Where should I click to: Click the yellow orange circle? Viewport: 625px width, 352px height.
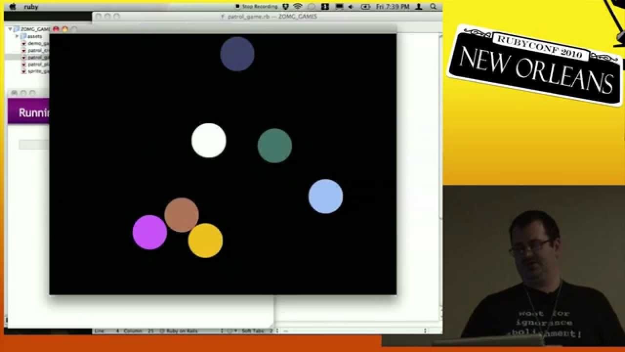pyautogui.click(x=206, y=241)
